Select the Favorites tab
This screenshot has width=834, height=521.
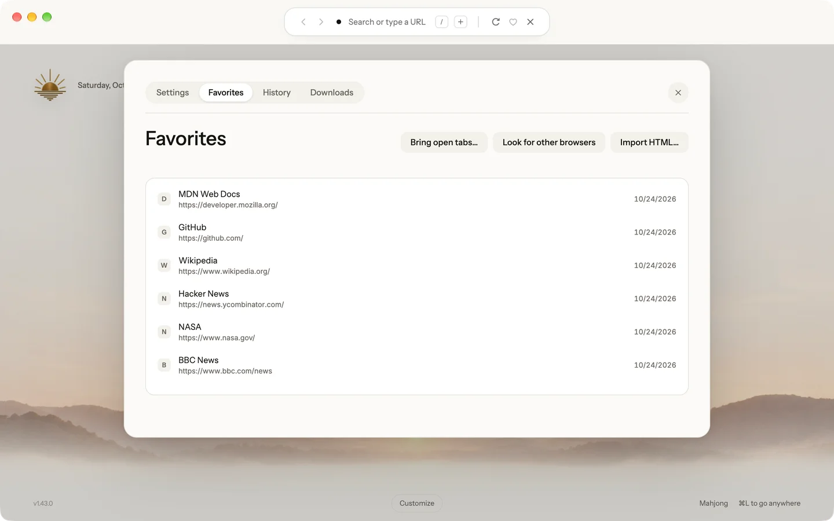click(x=226, y=93)
